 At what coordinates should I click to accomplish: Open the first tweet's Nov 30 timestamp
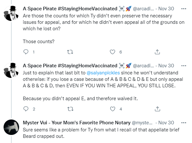pos(166,9)
